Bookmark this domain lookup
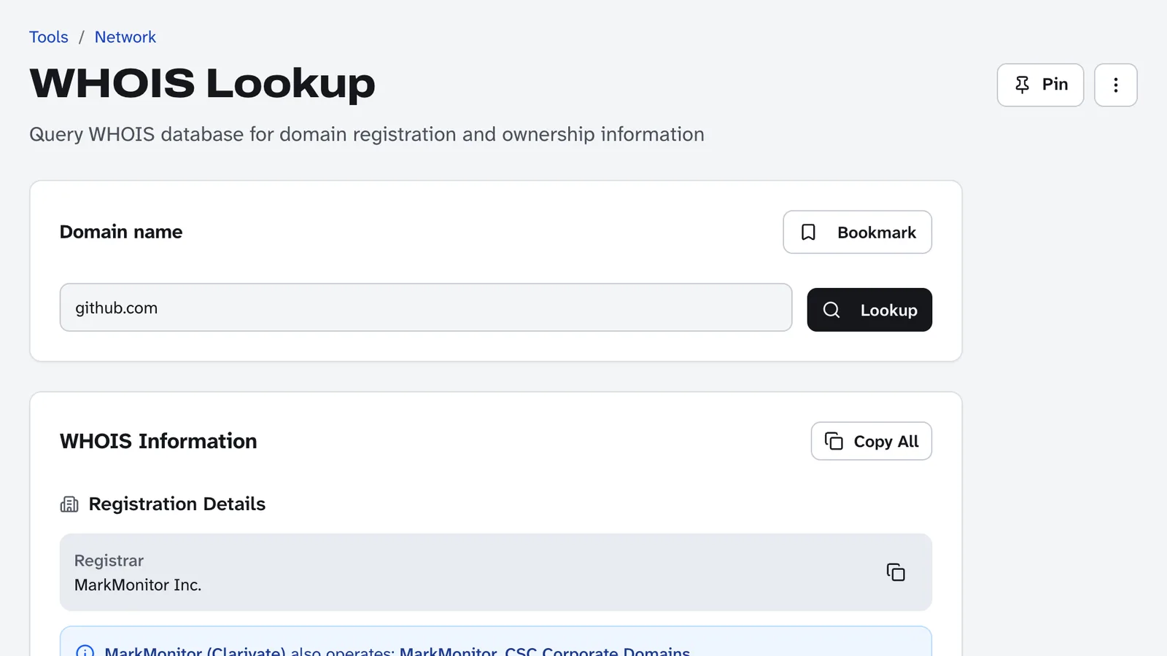Screen dimensions: 1167x656 (857, 232)
